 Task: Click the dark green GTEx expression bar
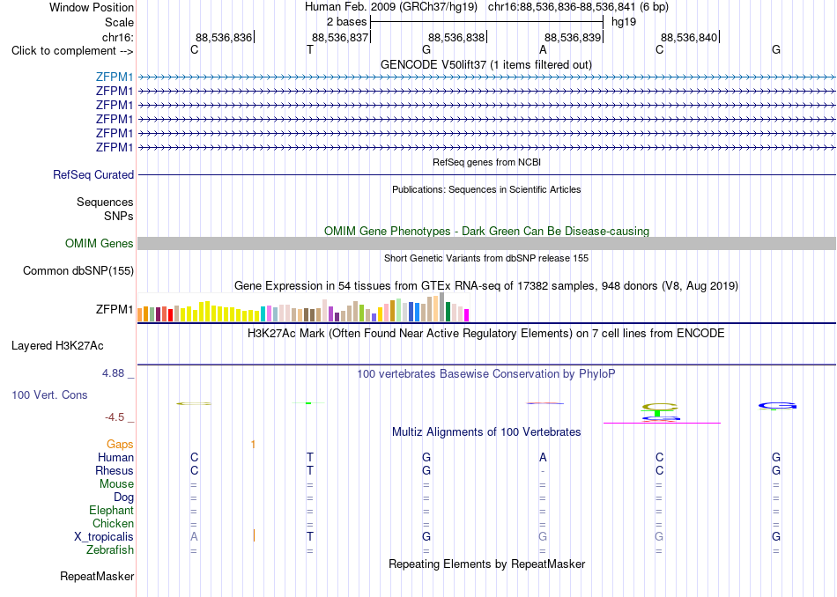pyautogui.click(x=448, y=312)
